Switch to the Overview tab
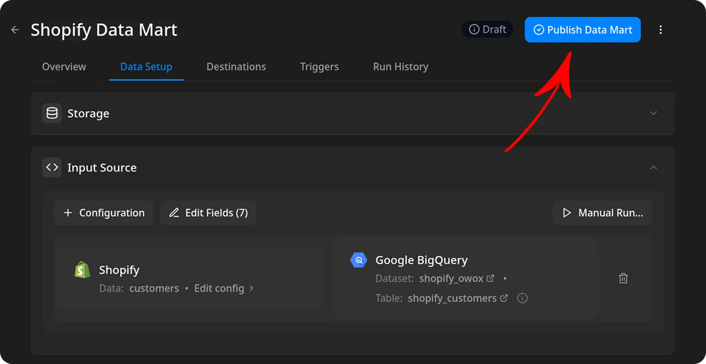The width and height of the screenshot is (706, 364). click(64, 66)
